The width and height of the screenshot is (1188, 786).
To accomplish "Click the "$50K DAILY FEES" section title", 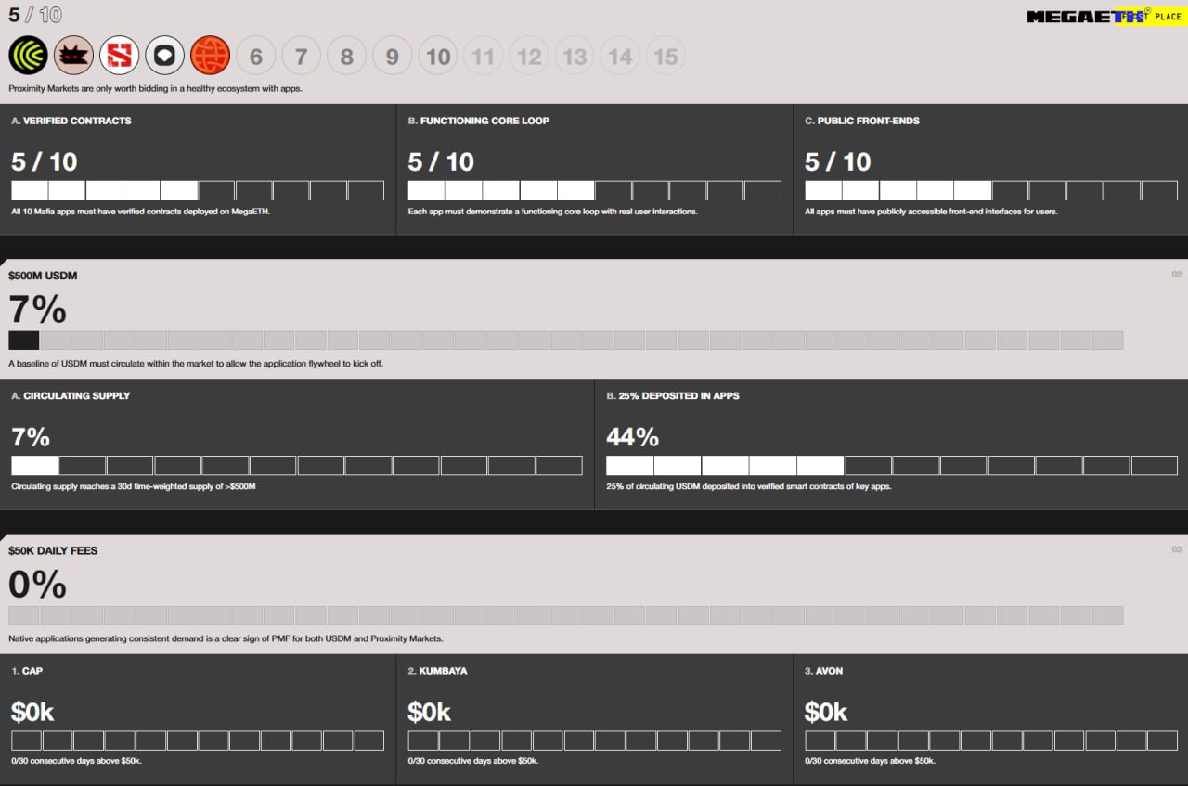I will tap(53, 550).
